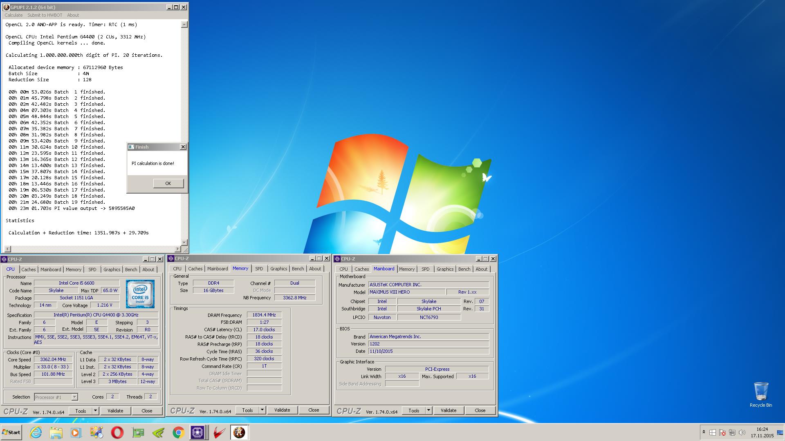785x441 pixels.
Task: Switch to CPU-Z purple chip taskbar icon
Action: click(197, 432)
